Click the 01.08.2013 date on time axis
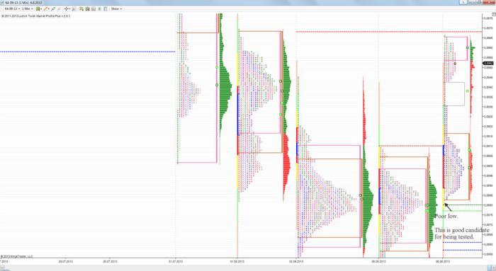Viewport: 496px width, 271px height. tap(237, 262)
